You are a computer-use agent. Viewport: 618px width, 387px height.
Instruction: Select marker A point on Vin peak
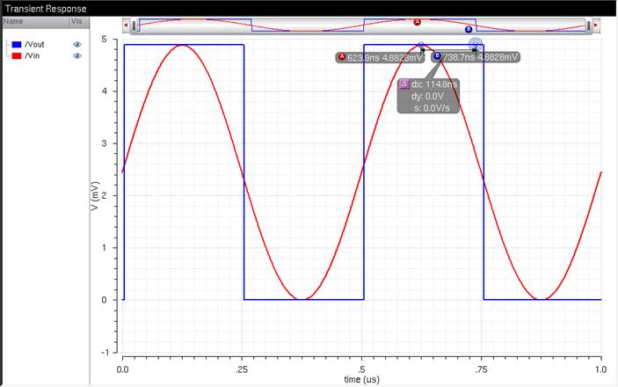pyautogui.click(x=421, y=46)
